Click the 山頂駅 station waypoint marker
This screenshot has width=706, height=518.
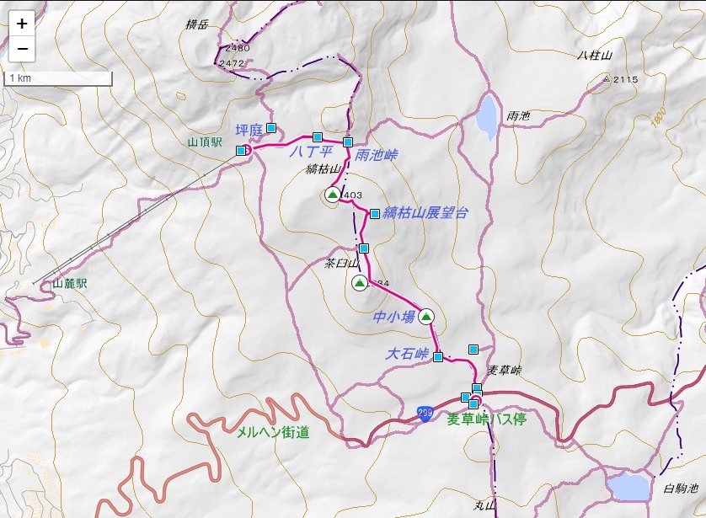tap(241, 150)
